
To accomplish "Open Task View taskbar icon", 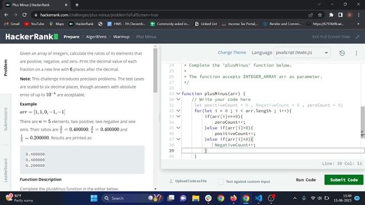I will coord(171,198).
